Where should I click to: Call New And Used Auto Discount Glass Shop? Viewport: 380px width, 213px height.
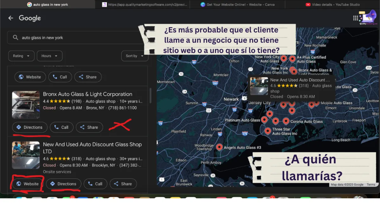(95, 184)
